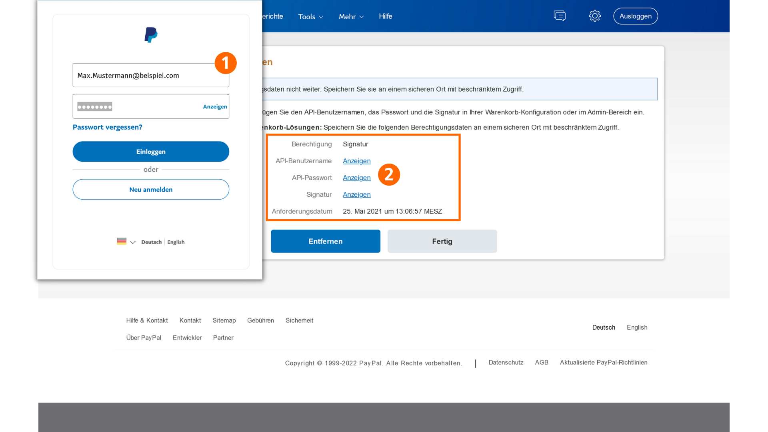Show the API-Benutzername value
768x432 pixels.
pos(357,161)
